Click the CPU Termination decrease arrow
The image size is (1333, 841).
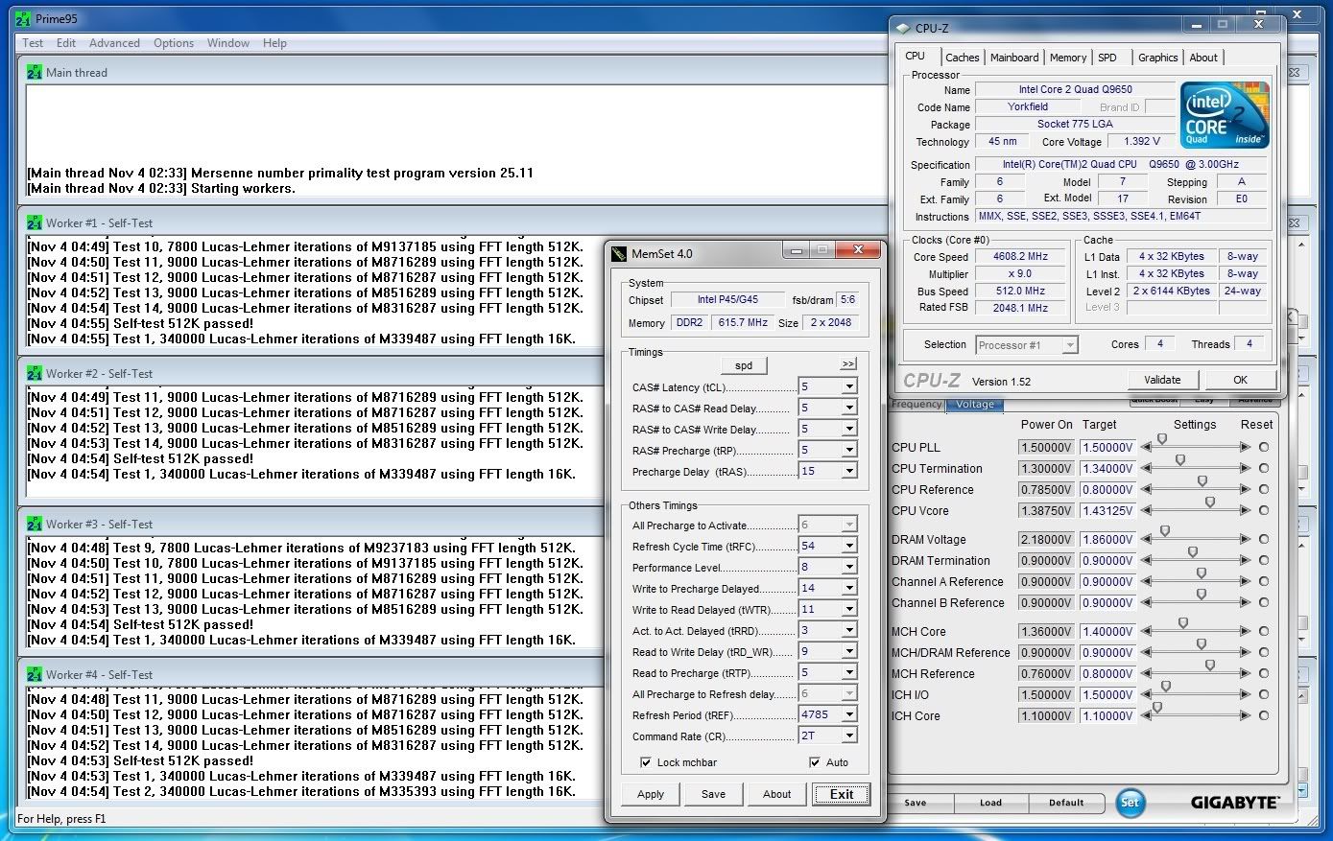coord(1147,468)
